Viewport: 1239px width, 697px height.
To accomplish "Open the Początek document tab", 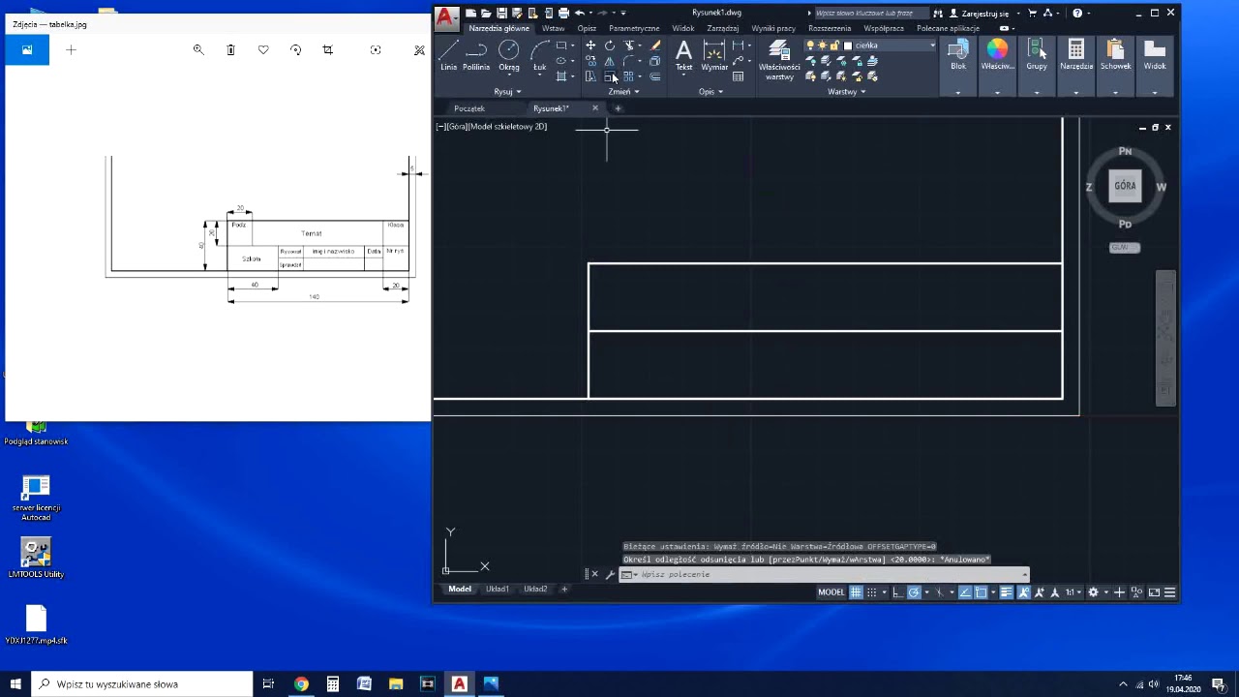I will (469, 108).
